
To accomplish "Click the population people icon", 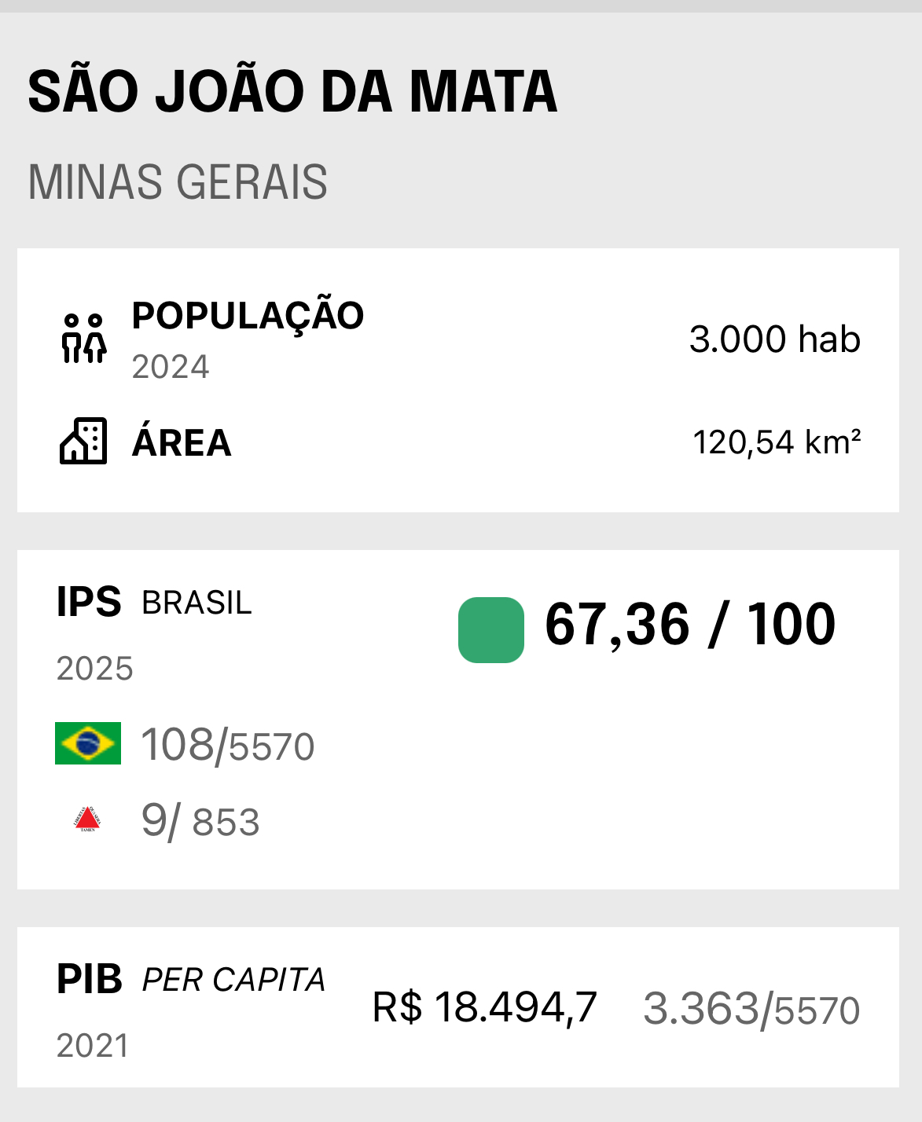I will [84, 339].
